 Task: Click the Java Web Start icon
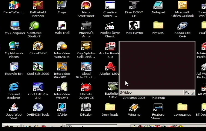(14, 107)
